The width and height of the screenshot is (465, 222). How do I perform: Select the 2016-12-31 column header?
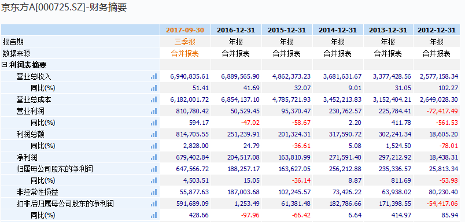point(236,30)
